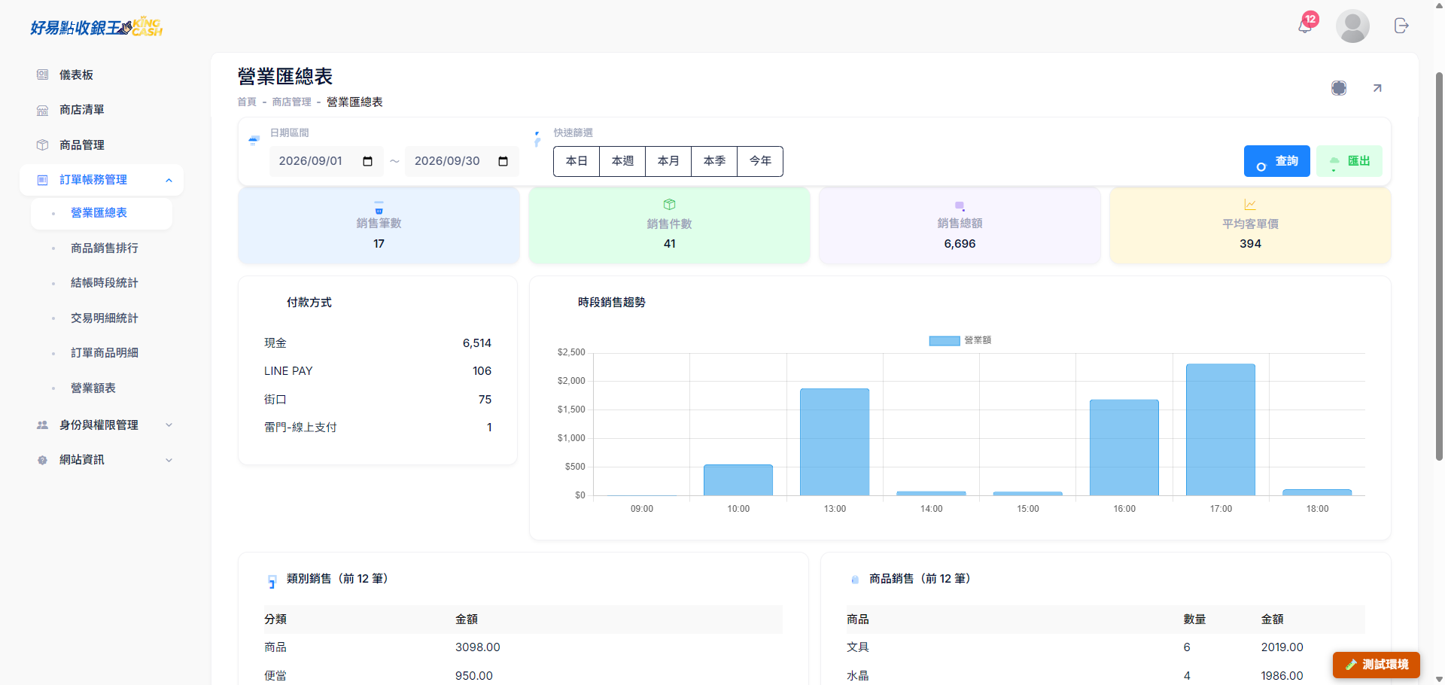Toggle the 營業額 chart legend
This screenshot has width=1445, height=685.
click(x=960, y=340)
